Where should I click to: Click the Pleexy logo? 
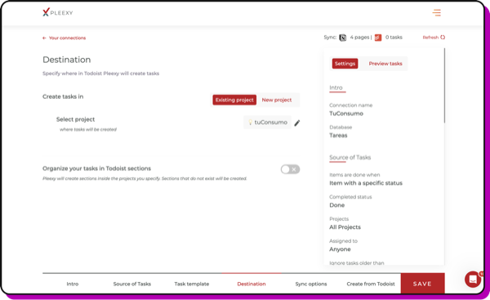tap(58, 12)
